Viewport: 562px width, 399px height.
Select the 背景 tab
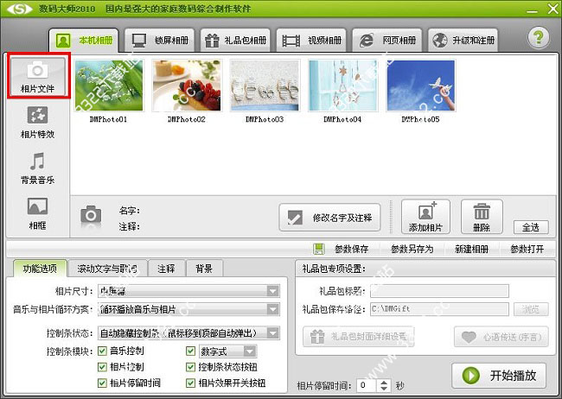point(204,269)
